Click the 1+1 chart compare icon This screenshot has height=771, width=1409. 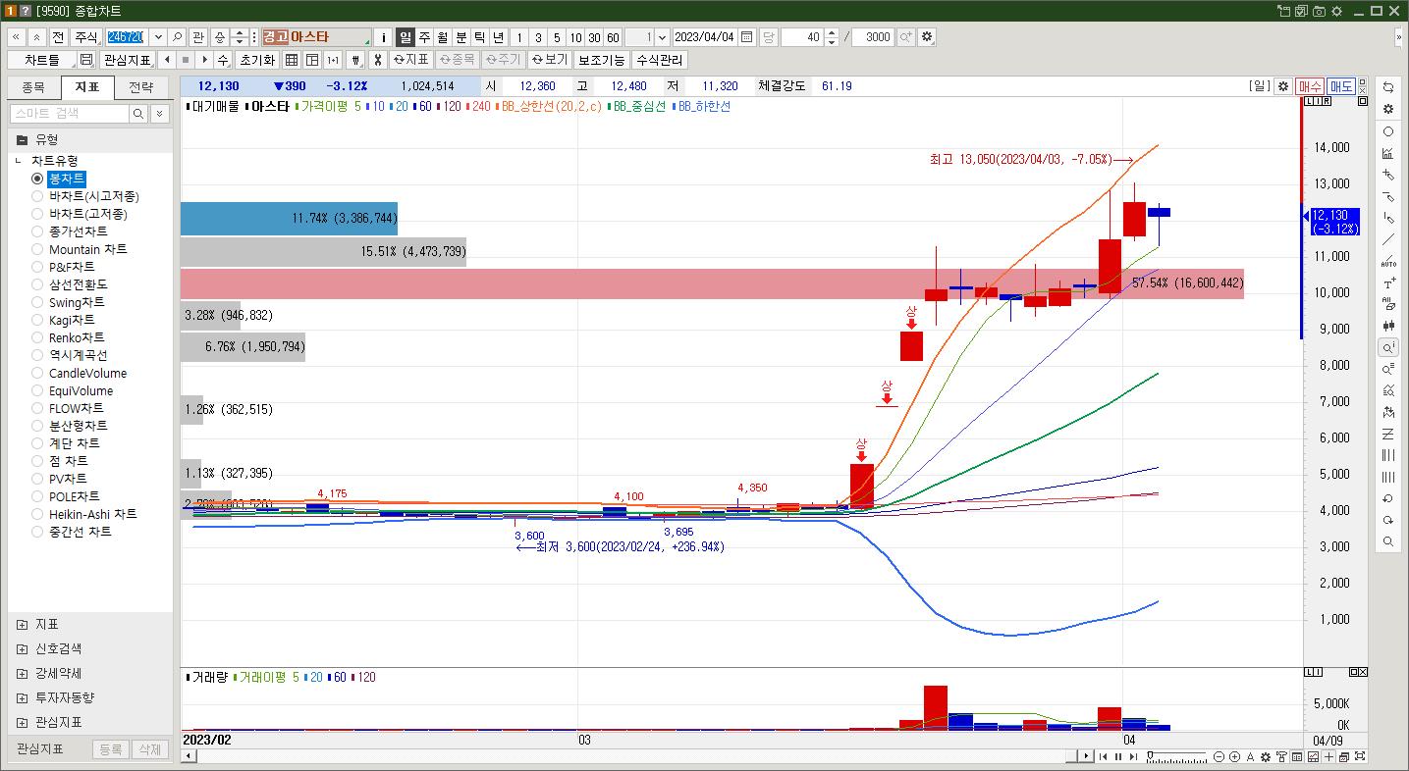[x=333, y=60]
